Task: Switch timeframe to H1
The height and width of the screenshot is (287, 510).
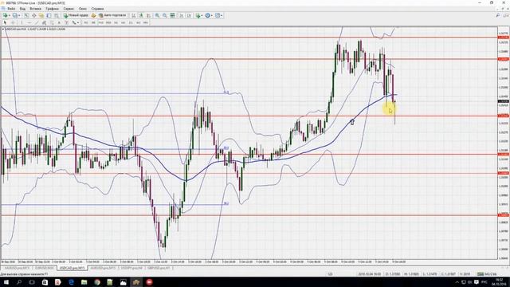Action: pos(116,23)
